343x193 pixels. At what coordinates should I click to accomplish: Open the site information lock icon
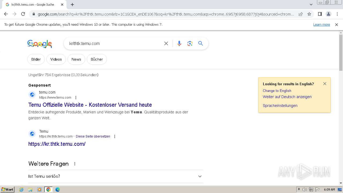[x=33, y=14]
